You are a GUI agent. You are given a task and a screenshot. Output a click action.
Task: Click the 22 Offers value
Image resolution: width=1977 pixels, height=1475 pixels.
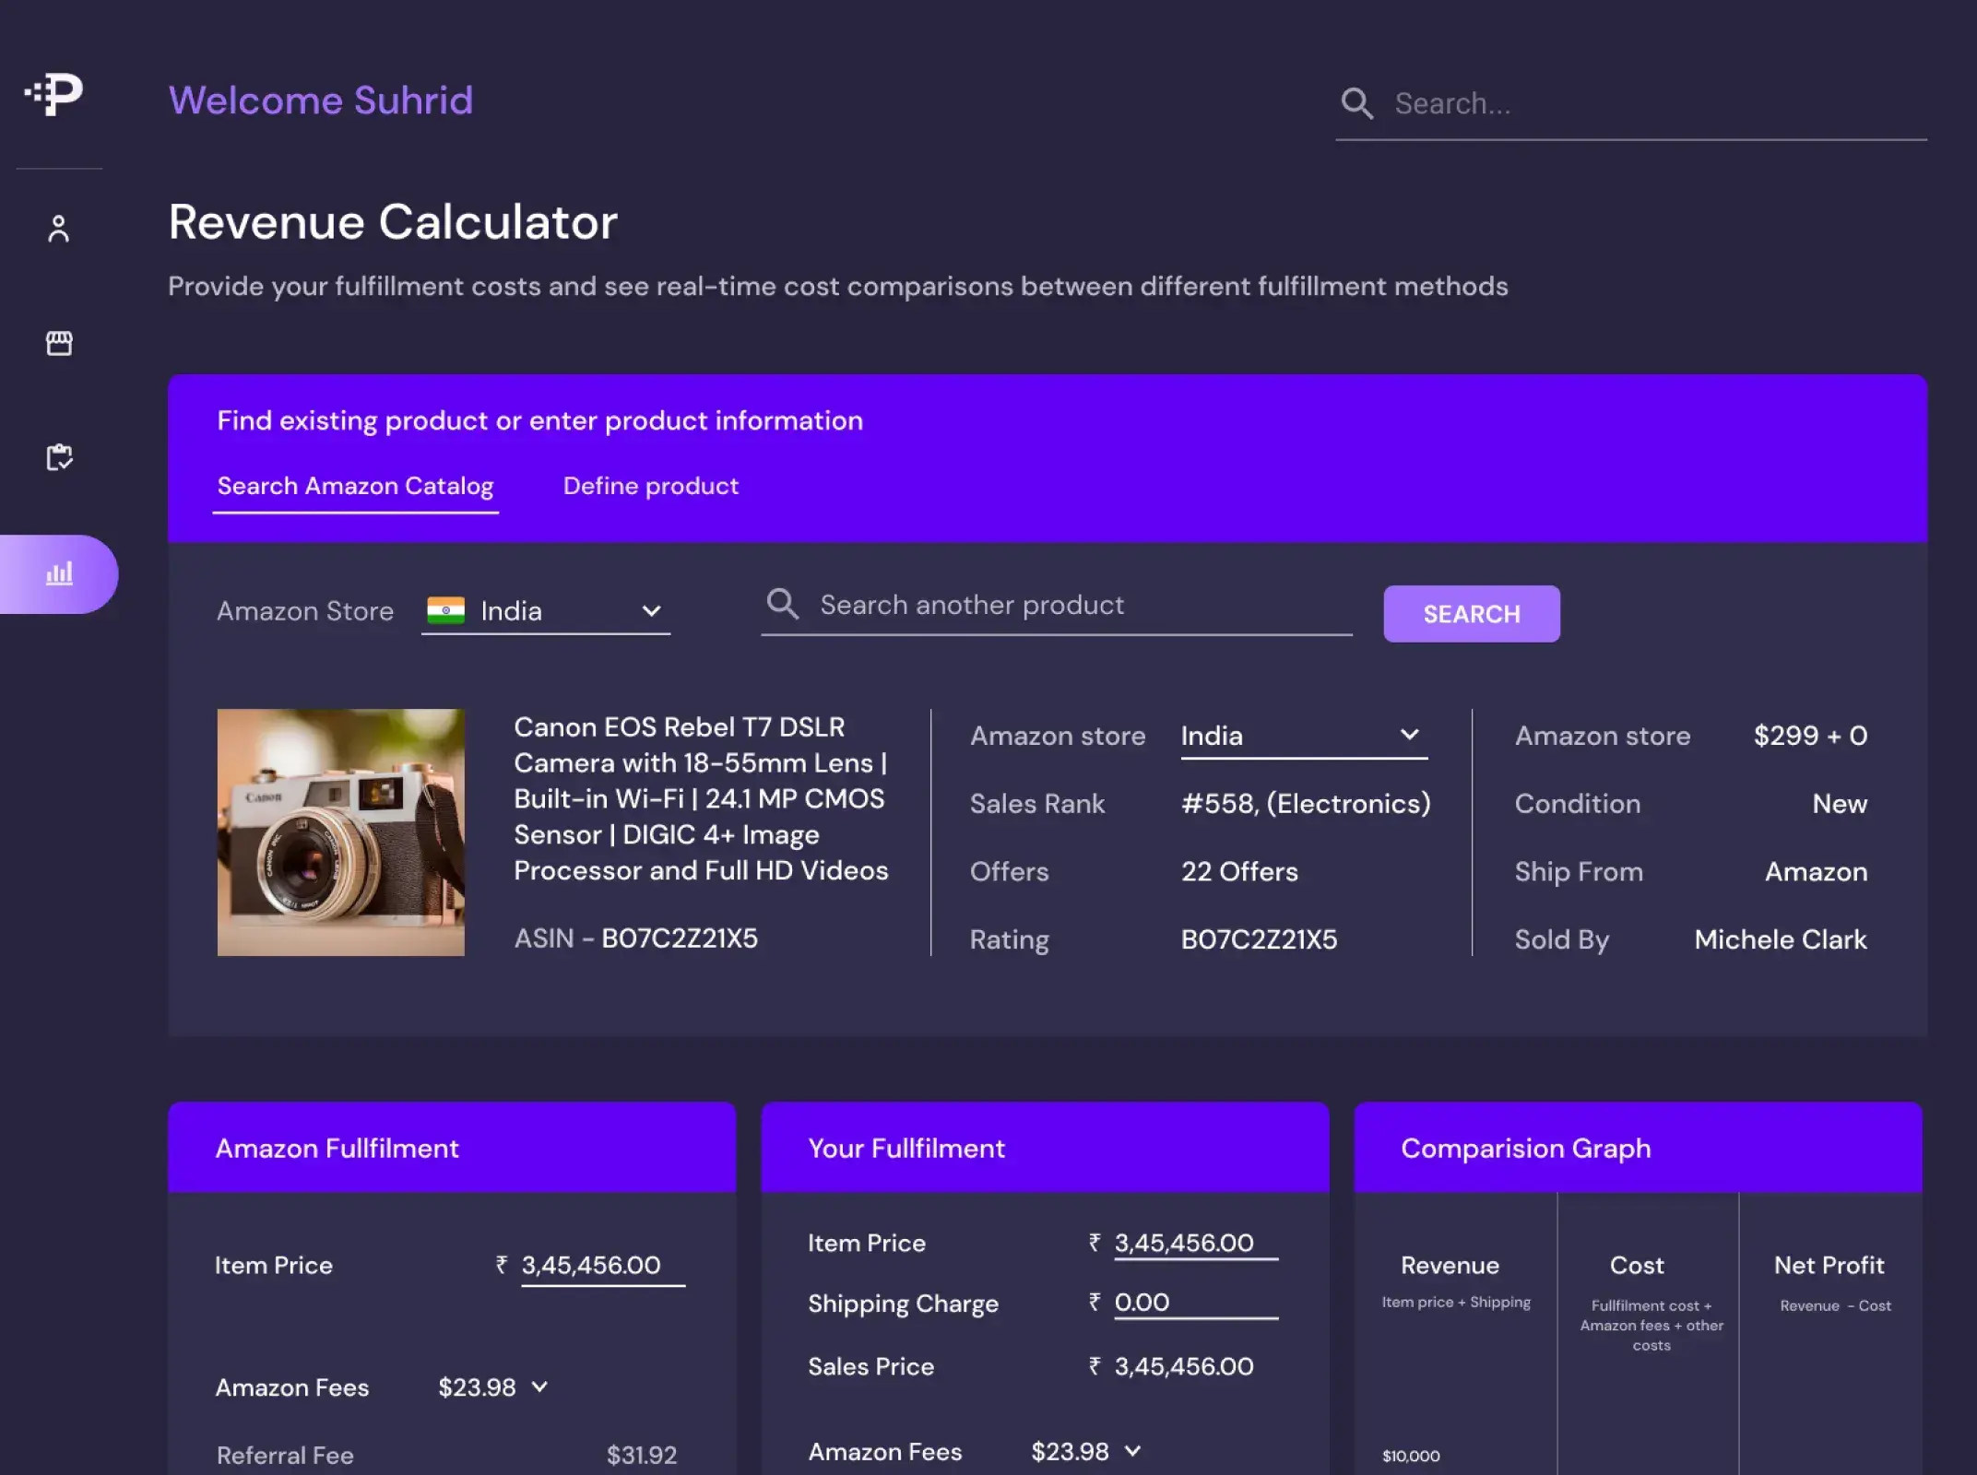click(1239, 872)
